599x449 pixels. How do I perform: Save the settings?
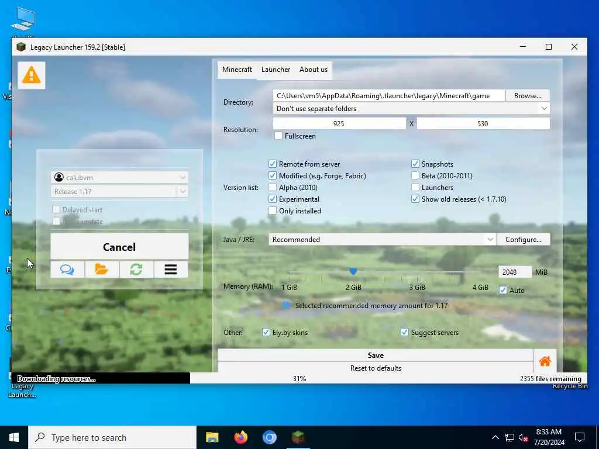376,355
